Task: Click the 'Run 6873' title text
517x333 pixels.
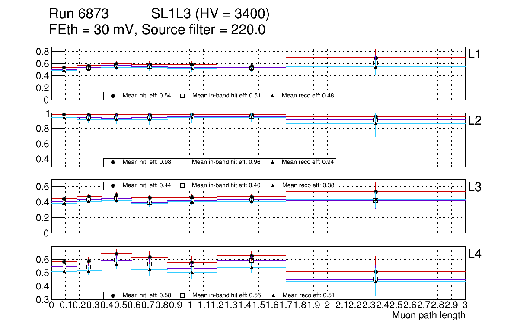Action: 79,15
